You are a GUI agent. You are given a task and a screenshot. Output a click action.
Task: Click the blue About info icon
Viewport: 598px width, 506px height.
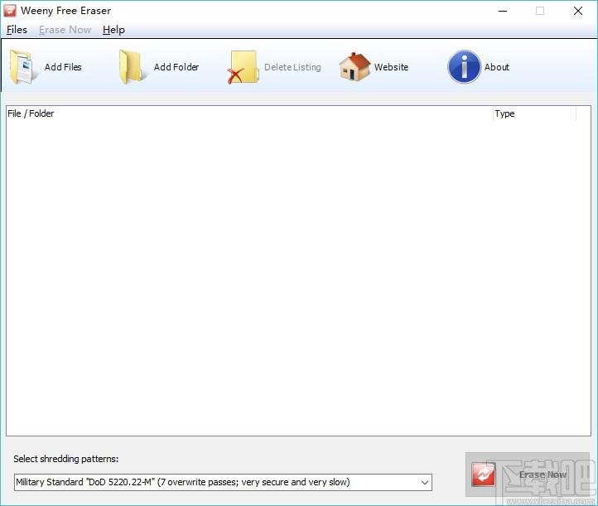[464, 67]
